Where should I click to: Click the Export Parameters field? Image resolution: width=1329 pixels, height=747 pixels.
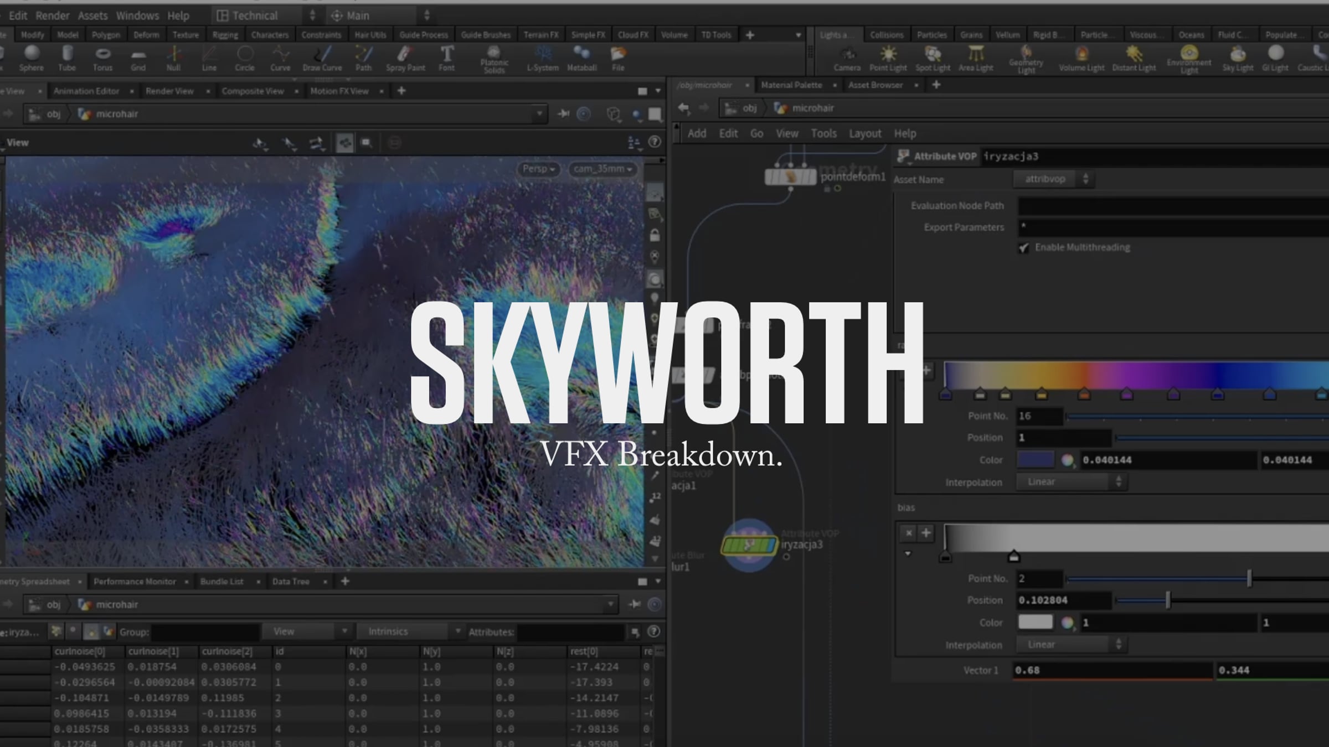pos(1173,227)
